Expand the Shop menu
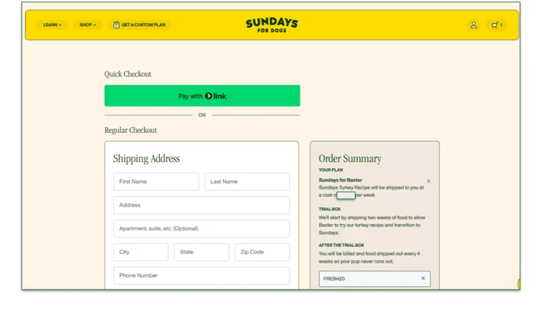Screen dimensions: 543x325 click(87, 25)
